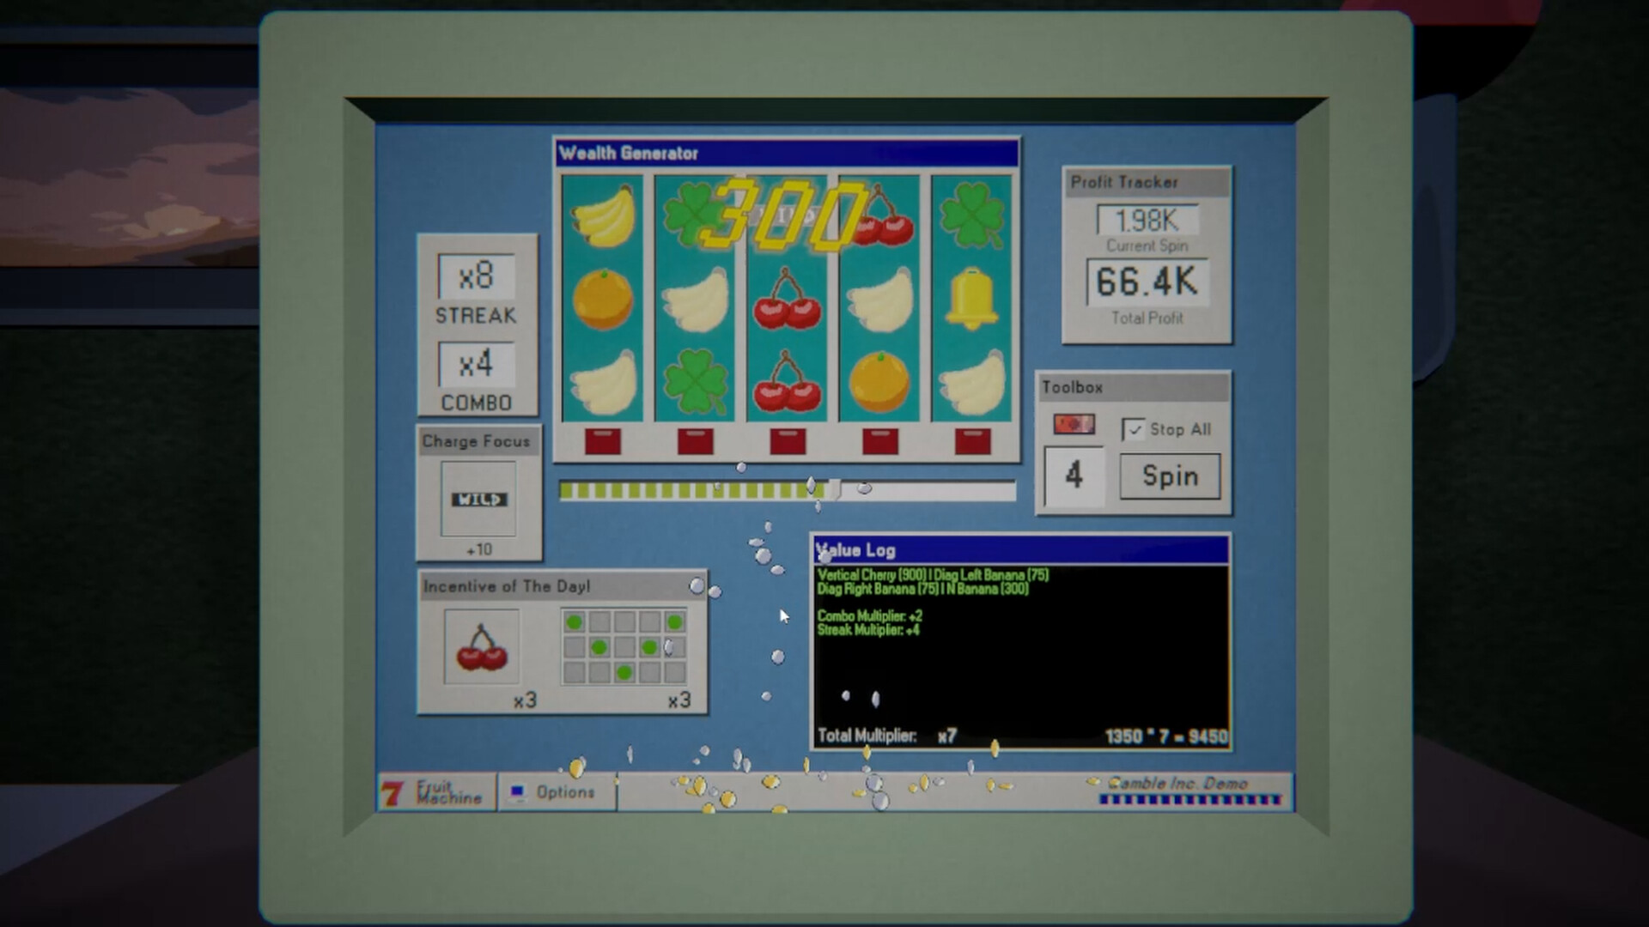This screenshot has width=1649, height=927.
Task: Click the incentive pattern grid
Action: coord(624,647)
